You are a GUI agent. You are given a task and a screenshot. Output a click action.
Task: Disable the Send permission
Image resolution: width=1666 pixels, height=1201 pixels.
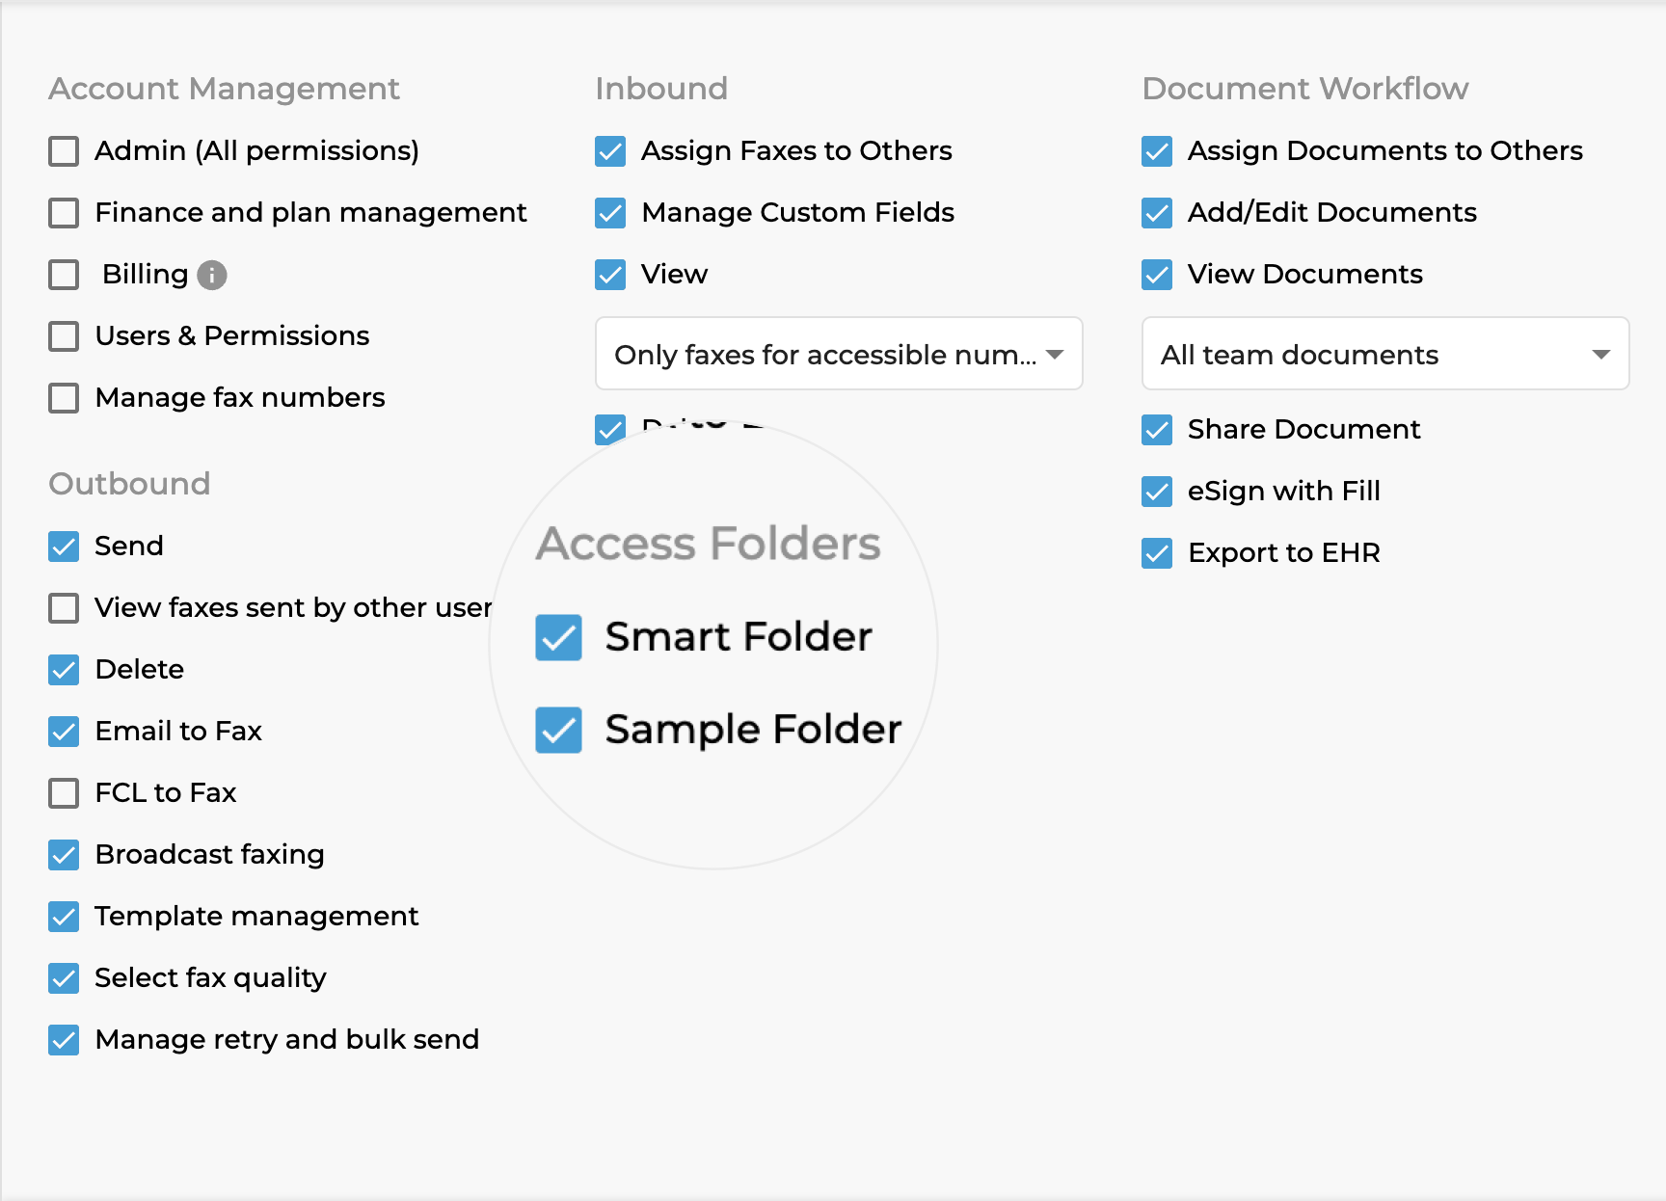click(63, 547)
